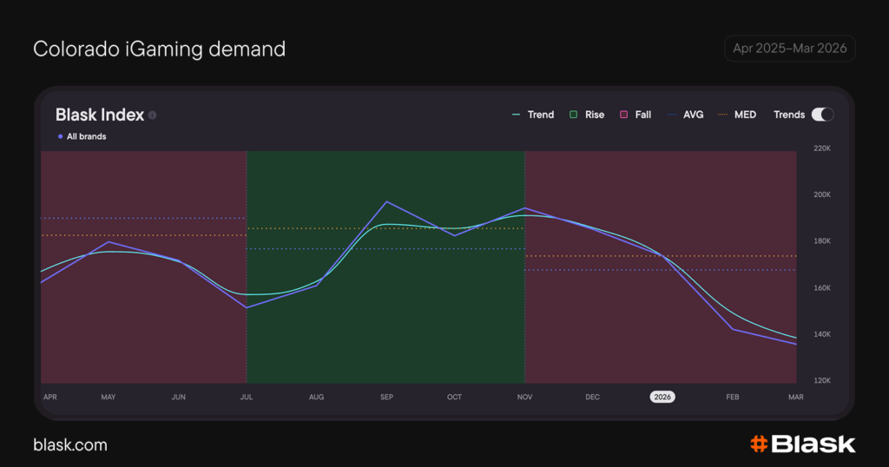Click the green Rise legend square
The width and height of the screenshot is (889, 467).
pos(574,115)
